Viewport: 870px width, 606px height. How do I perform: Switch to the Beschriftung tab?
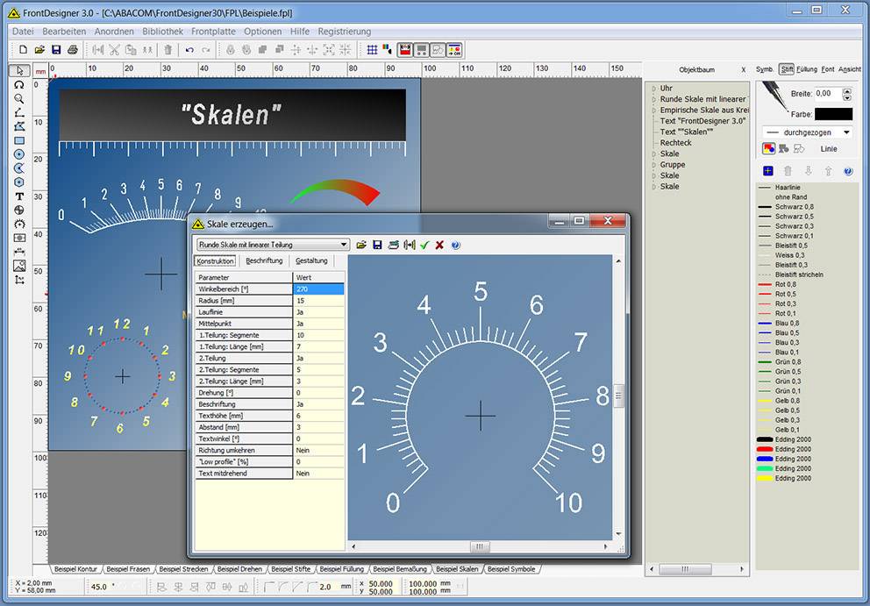point(264,260)
